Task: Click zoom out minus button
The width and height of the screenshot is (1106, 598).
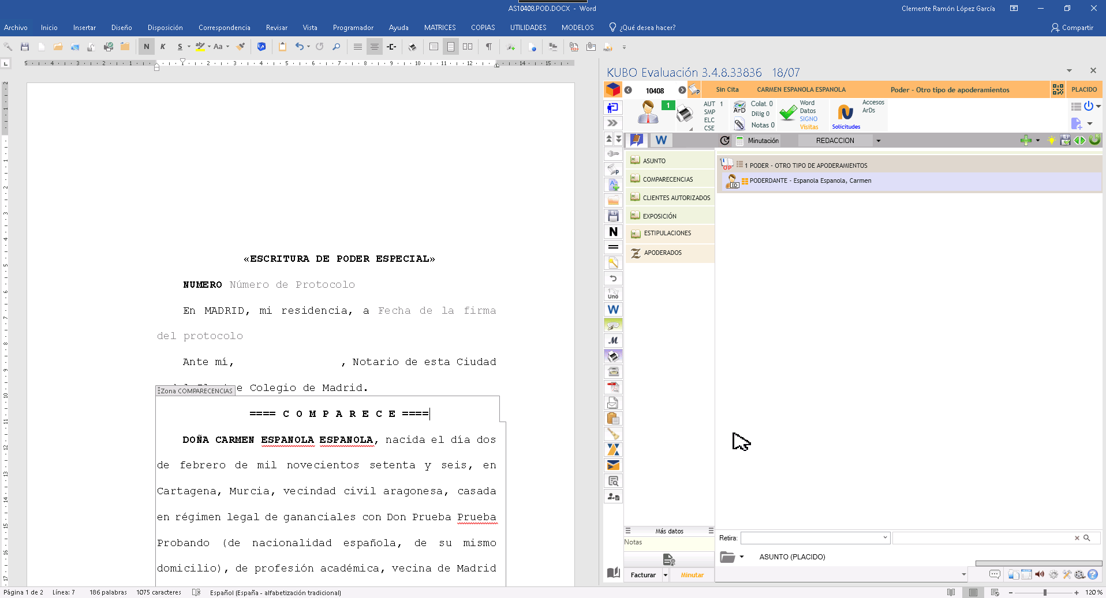Action: click(1011, 592)
